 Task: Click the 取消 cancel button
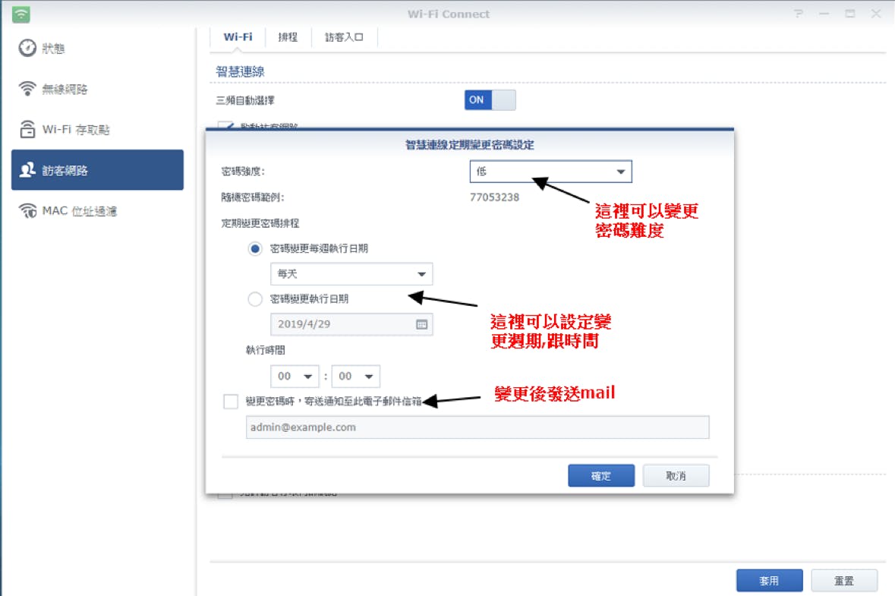(x=676, y=475)
